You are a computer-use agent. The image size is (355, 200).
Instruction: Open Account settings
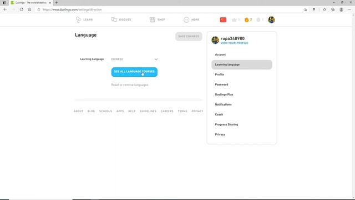[x=242, y=54]
